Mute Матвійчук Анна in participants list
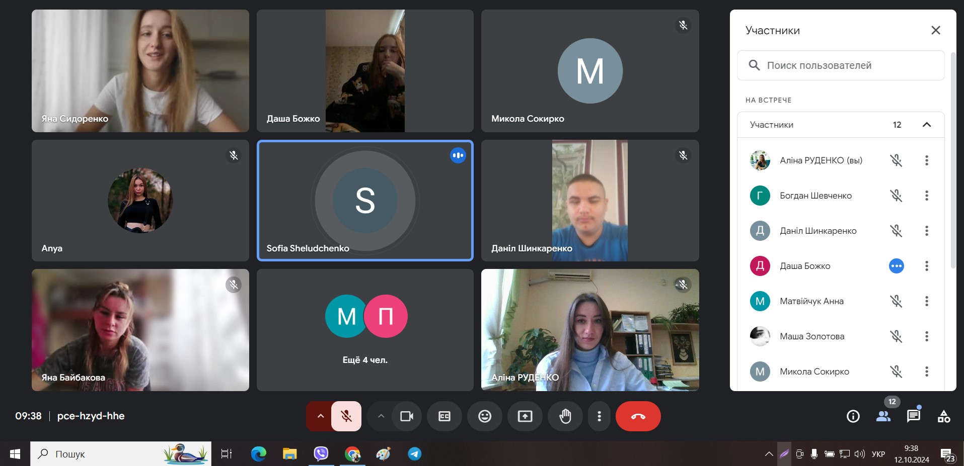 pyautogui.click(x=896, y=301)
